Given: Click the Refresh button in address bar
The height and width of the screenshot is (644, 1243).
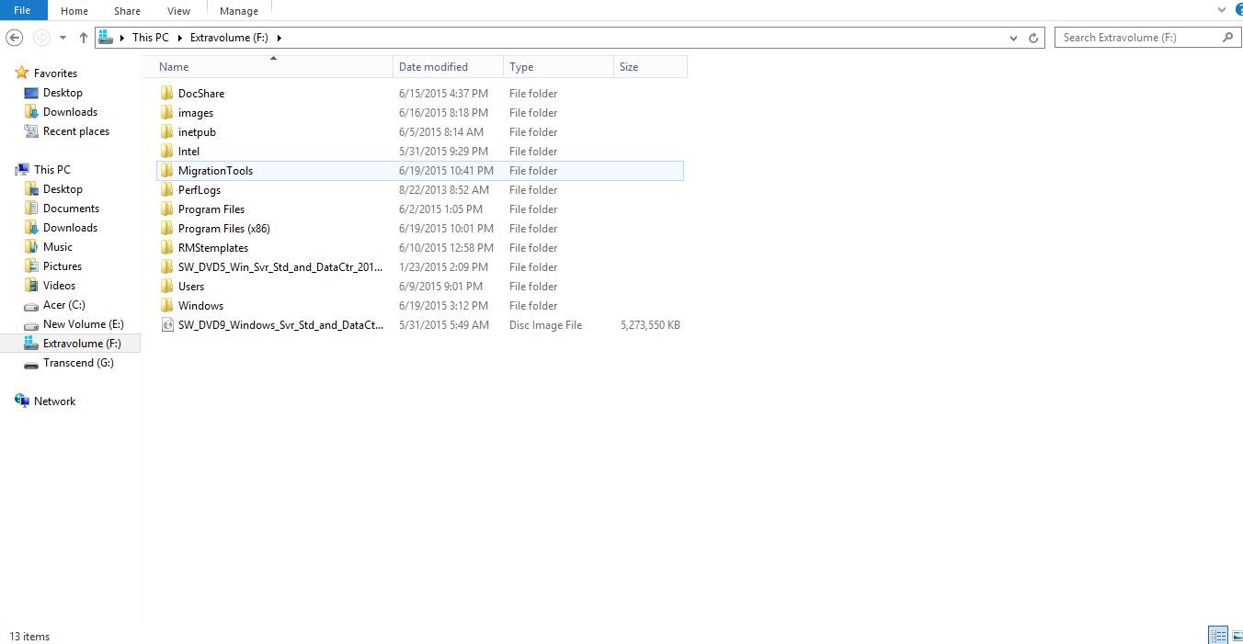Looking at the screenshot, I should pyautogui.click(x=1033, y=38).
